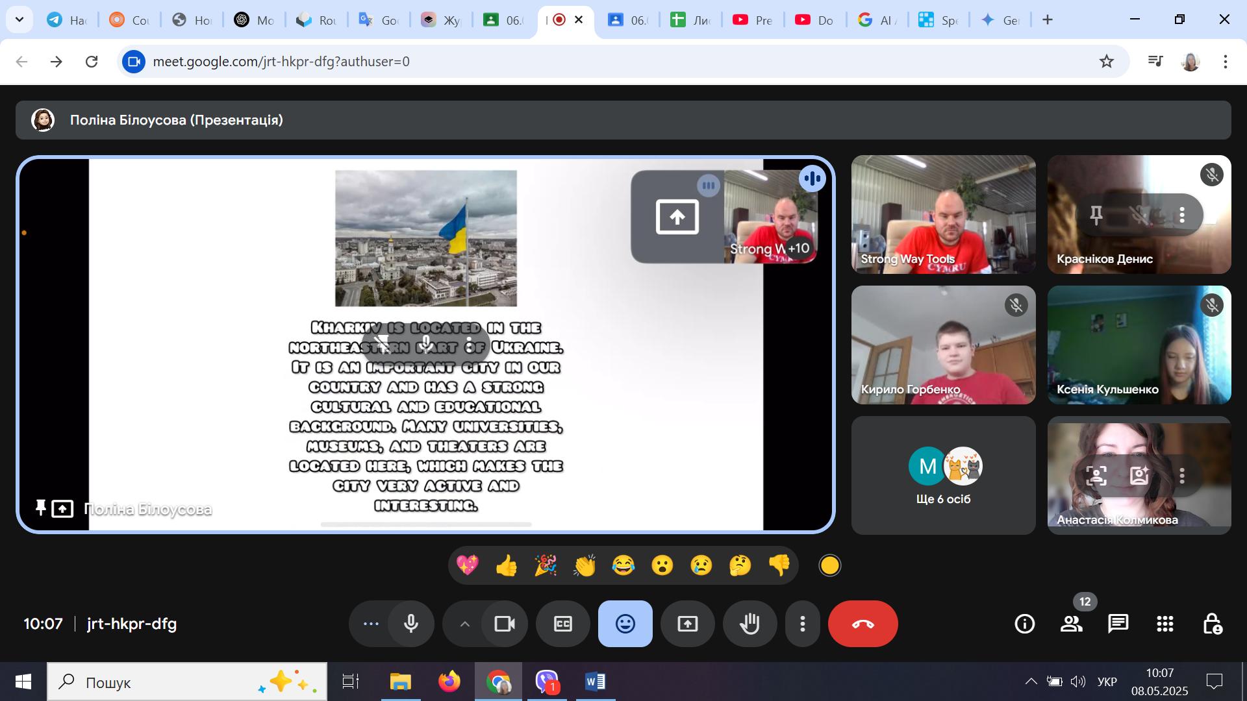Open host controls lock icon
This screenshot has height=701, width=1247.
1212,624
